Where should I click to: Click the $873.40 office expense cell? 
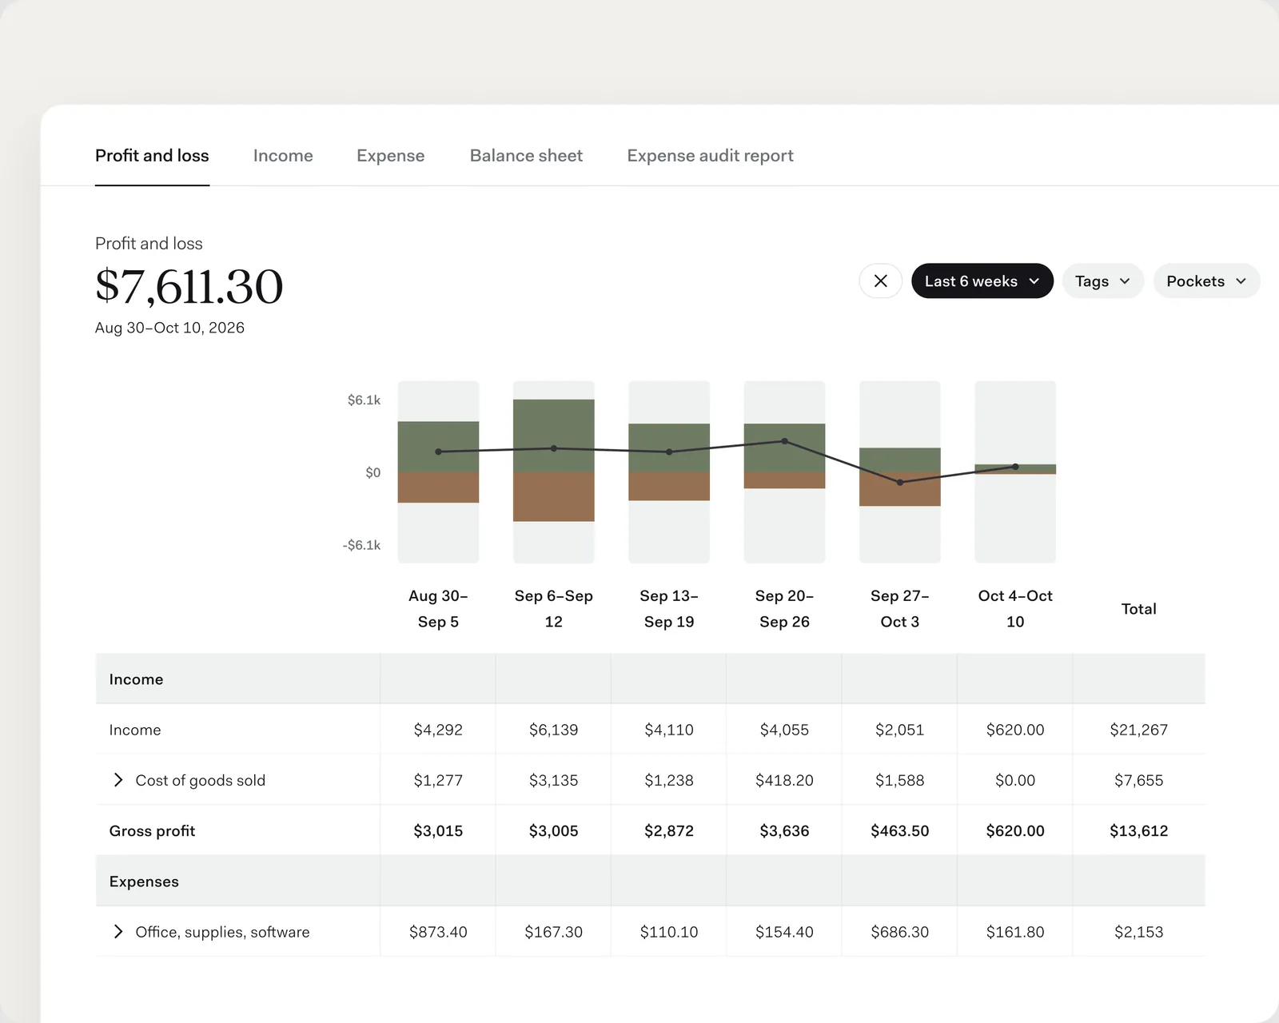tap(438, 932)
